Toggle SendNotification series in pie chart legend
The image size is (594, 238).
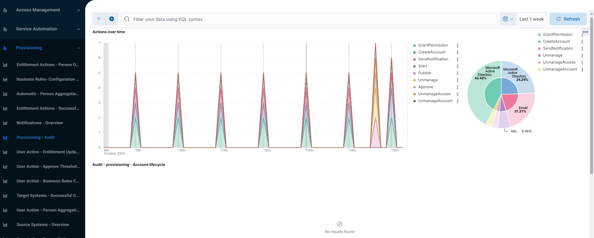click(x=558, y=48)
